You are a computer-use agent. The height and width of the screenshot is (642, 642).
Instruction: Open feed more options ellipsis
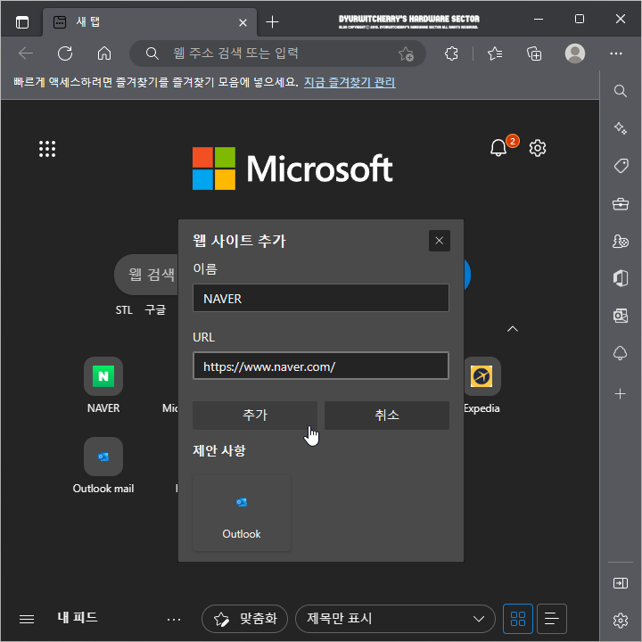(174, 619)
